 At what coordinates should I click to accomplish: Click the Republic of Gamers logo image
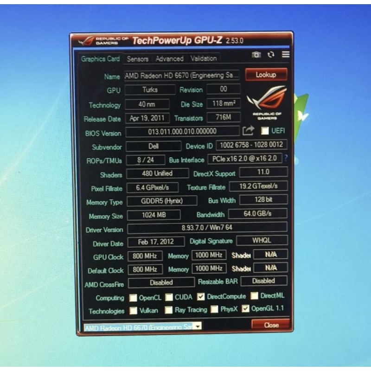(x=267, y=102)
